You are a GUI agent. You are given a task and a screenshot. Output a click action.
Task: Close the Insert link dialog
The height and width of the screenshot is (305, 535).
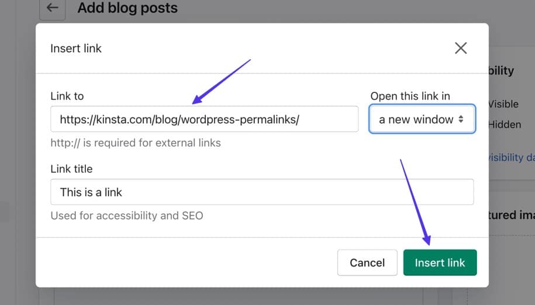(x=461, y=48)
